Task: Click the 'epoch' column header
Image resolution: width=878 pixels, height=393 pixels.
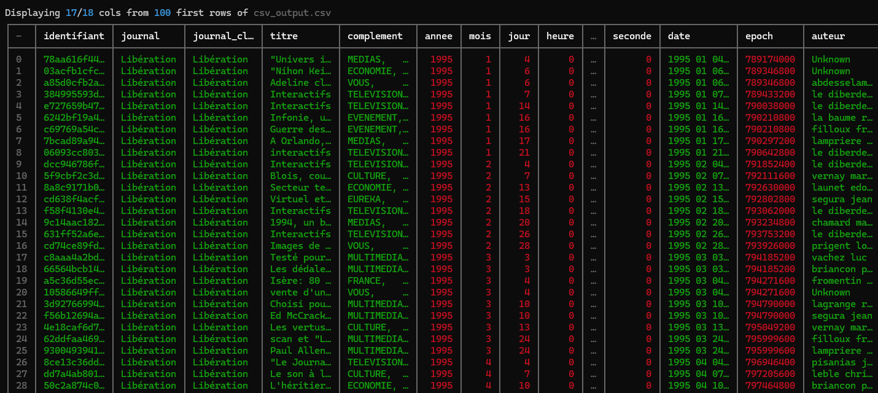Action: [x=759, y=36]
